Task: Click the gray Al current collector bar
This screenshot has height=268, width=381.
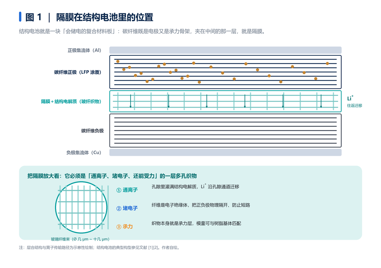Action: pyautogui.click(x=225, y=50)
